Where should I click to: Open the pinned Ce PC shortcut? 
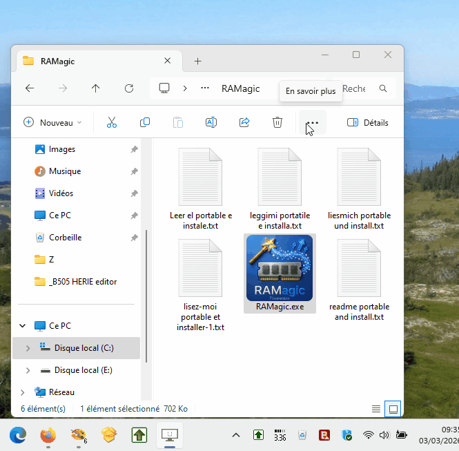[60, 215]
